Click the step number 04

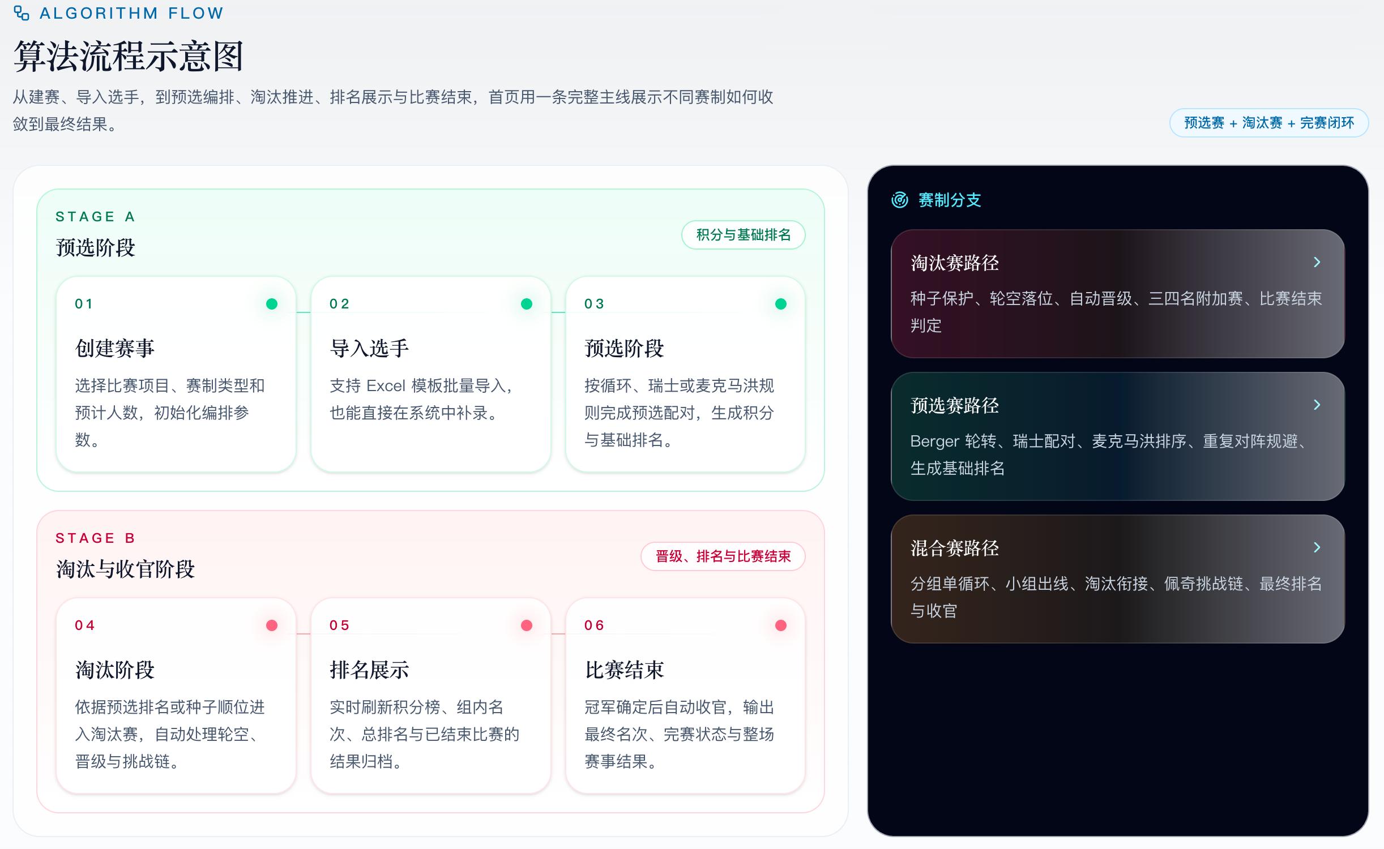84,625
